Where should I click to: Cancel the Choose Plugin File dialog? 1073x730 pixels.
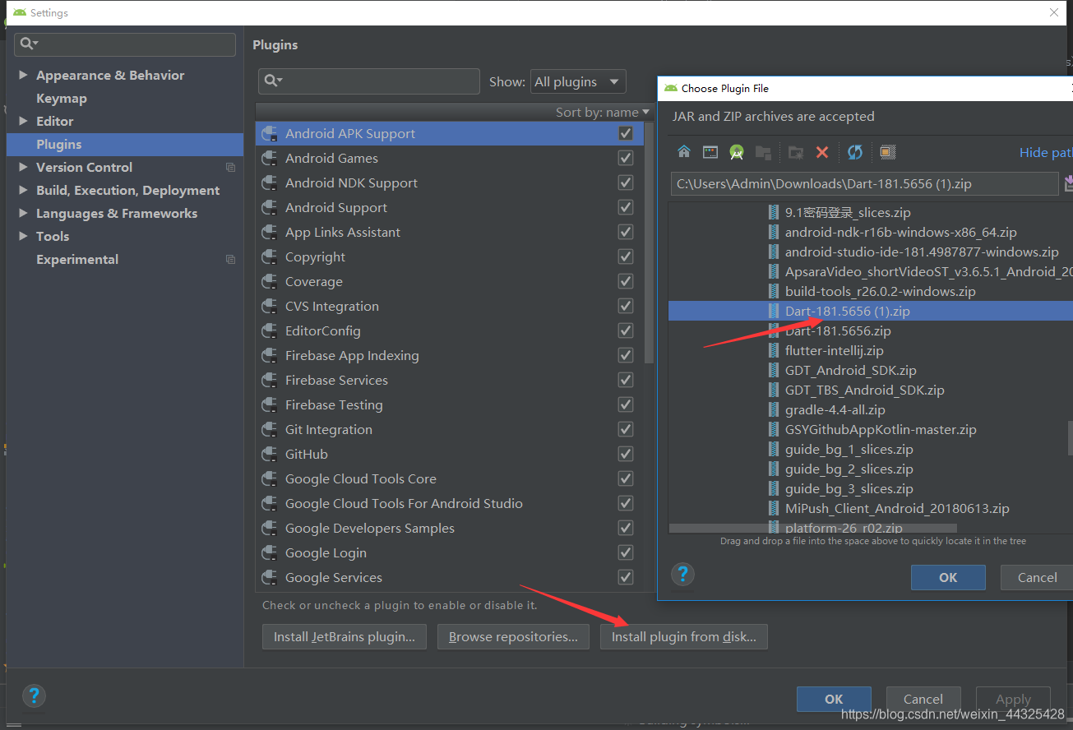(x=1037, y=577)
